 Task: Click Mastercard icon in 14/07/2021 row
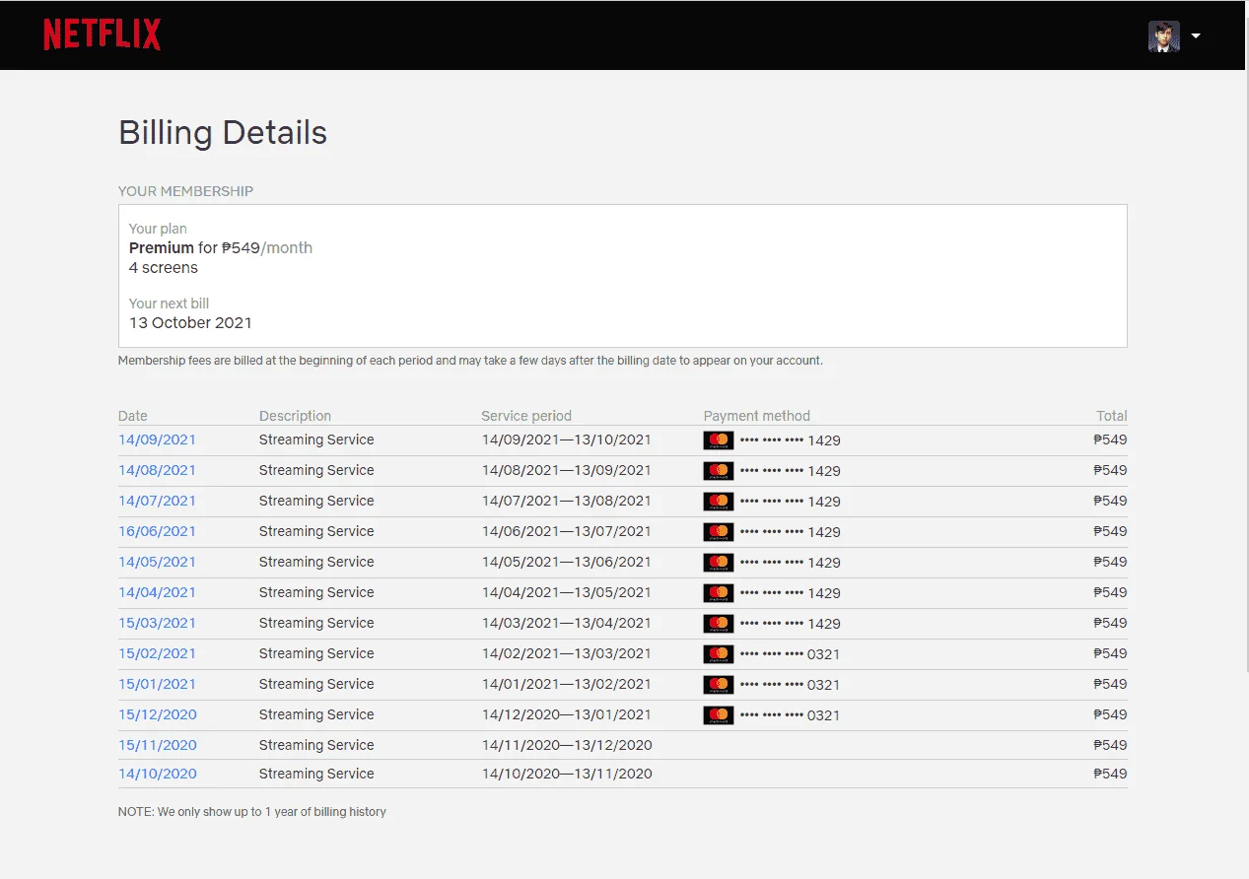719,502
